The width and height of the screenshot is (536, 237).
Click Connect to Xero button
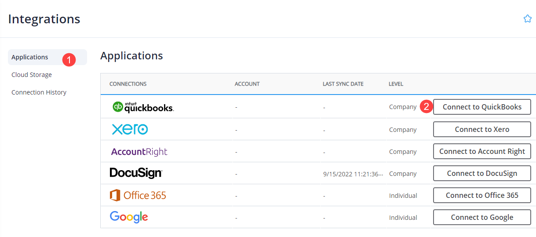click(482, 129)
